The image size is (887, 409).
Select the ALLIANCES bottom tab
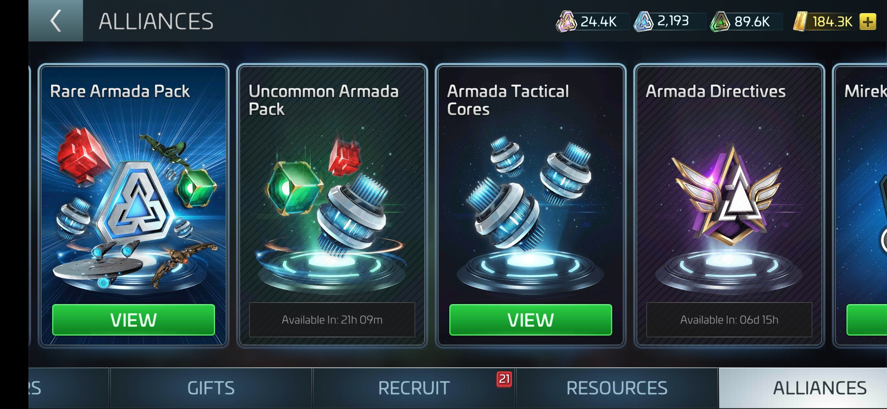[820, 388]
